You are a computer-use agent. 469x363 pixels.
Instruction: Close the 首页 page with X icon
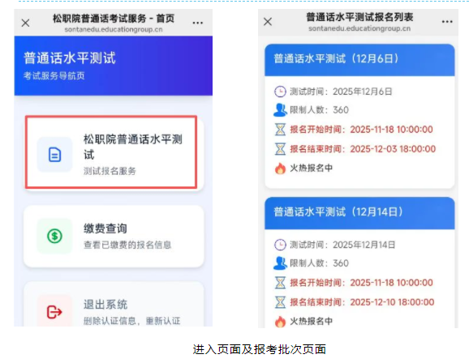click(x=25, y=23)
